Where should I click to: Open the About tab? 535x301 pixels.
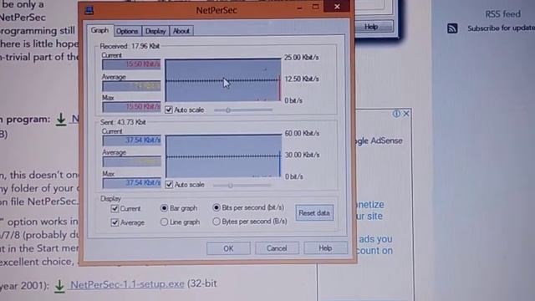pos(181,31)
